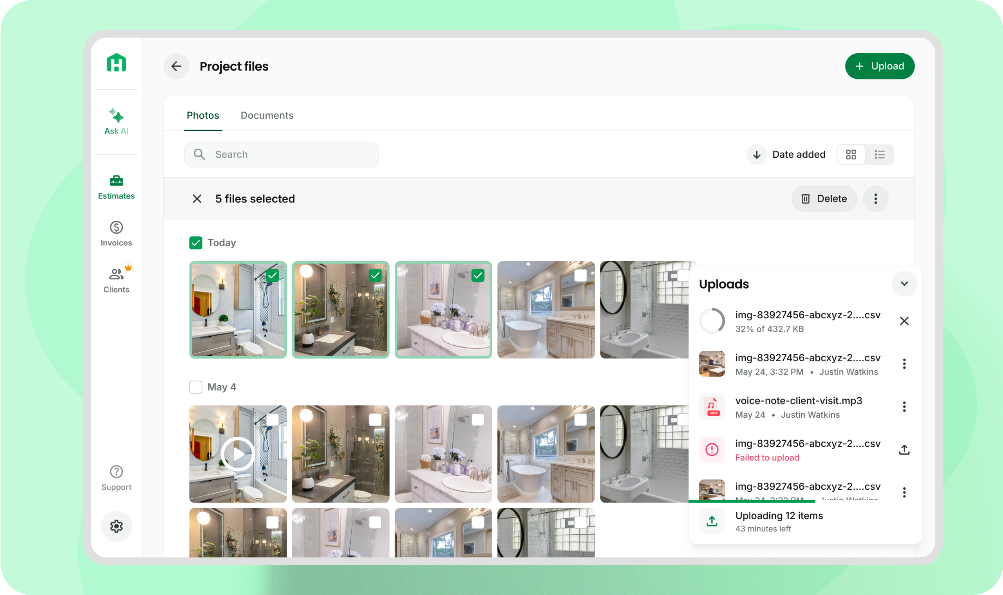Screen dimensions: 1003x595
Task: Click the circular upload progress indicator
Action: tap(712, 321)
